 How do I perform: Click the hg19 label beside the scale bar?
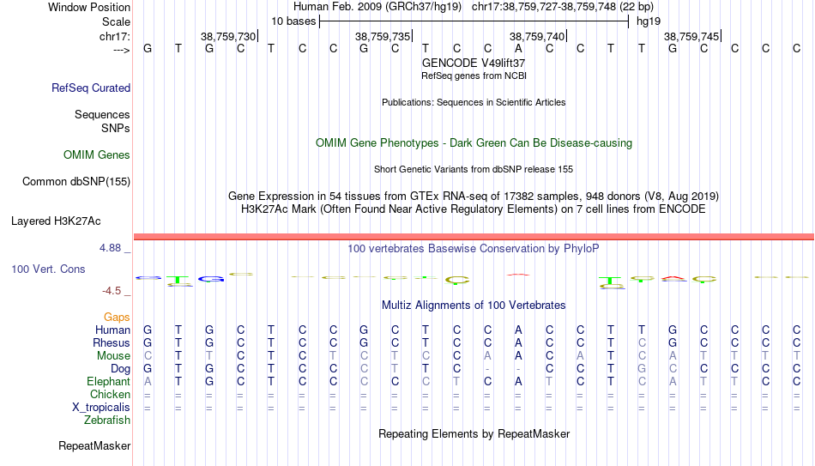point(649,21)
